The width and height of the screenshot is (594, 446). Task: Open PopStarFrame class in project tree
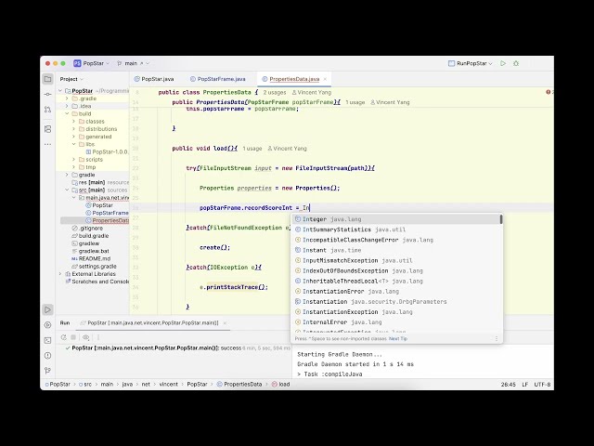[x=110, y=213]
